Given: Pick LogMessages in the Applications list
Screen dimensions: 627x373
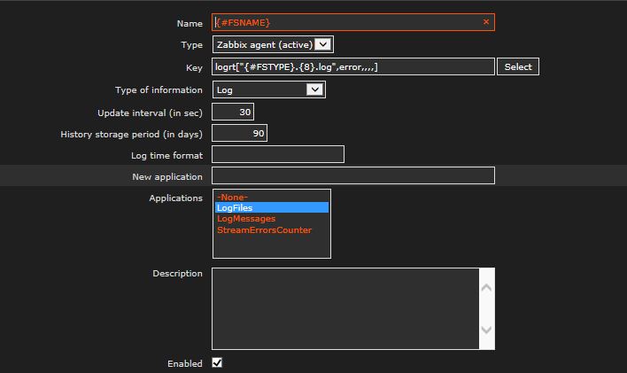Looking at the screenshot, I should (x=245, y=218).
